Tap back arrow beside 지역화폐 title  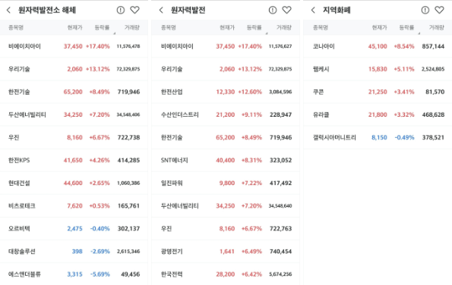(x=313, y=10)
